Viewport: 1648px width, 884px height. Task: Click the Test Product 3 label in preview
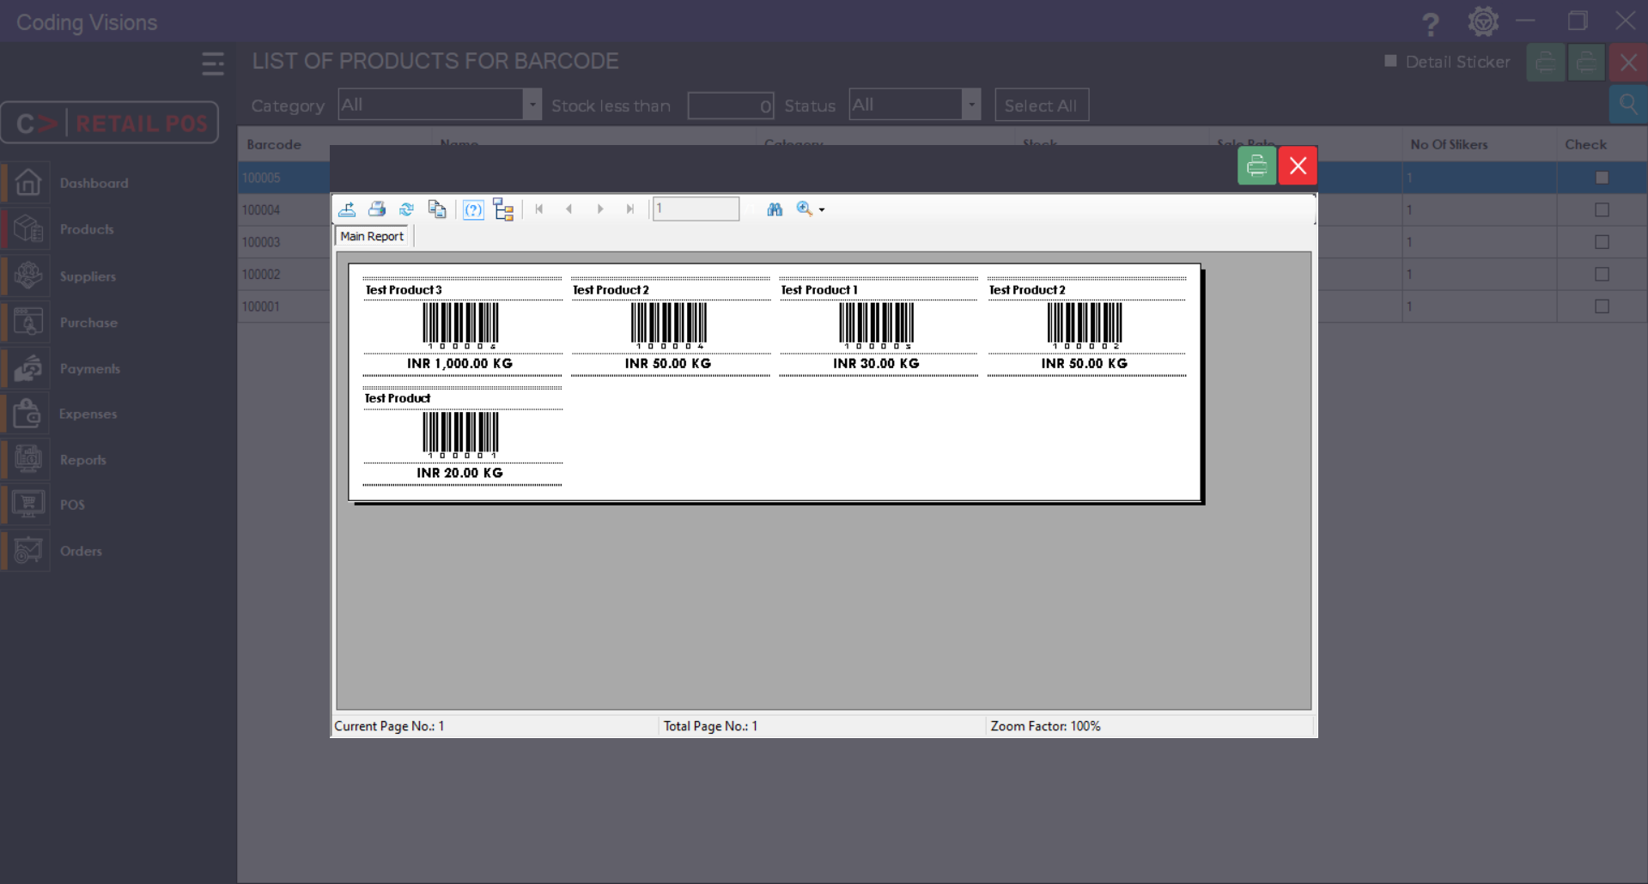[404, 290]
